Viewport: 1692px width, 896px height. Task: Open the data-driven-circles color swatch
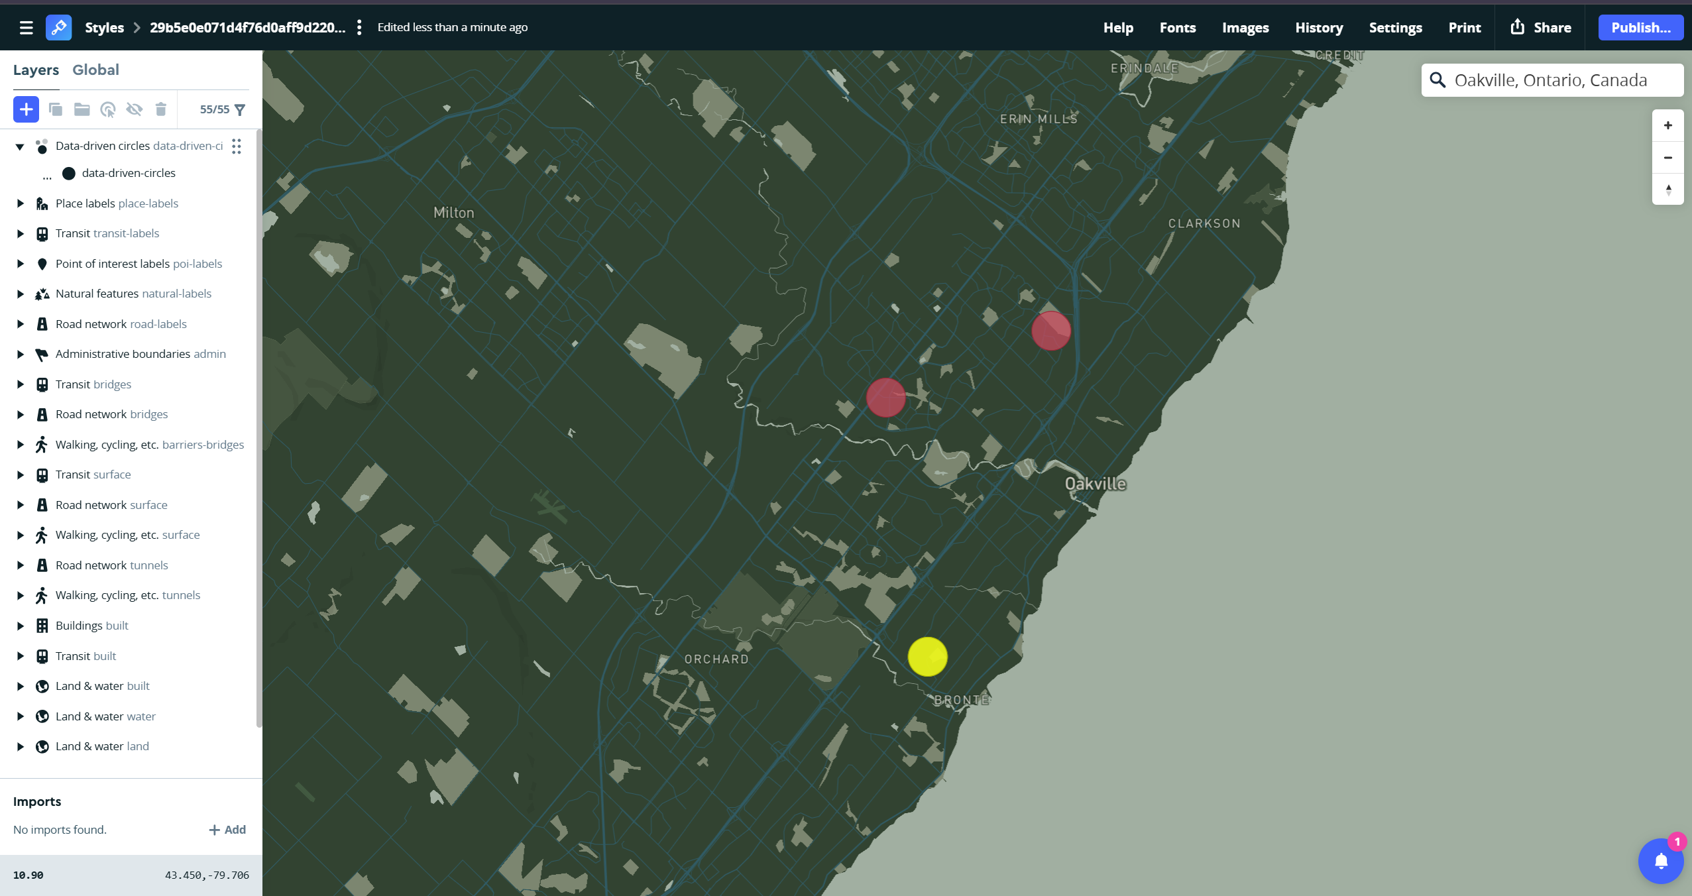pyautogui.click(x=68, y=173)
